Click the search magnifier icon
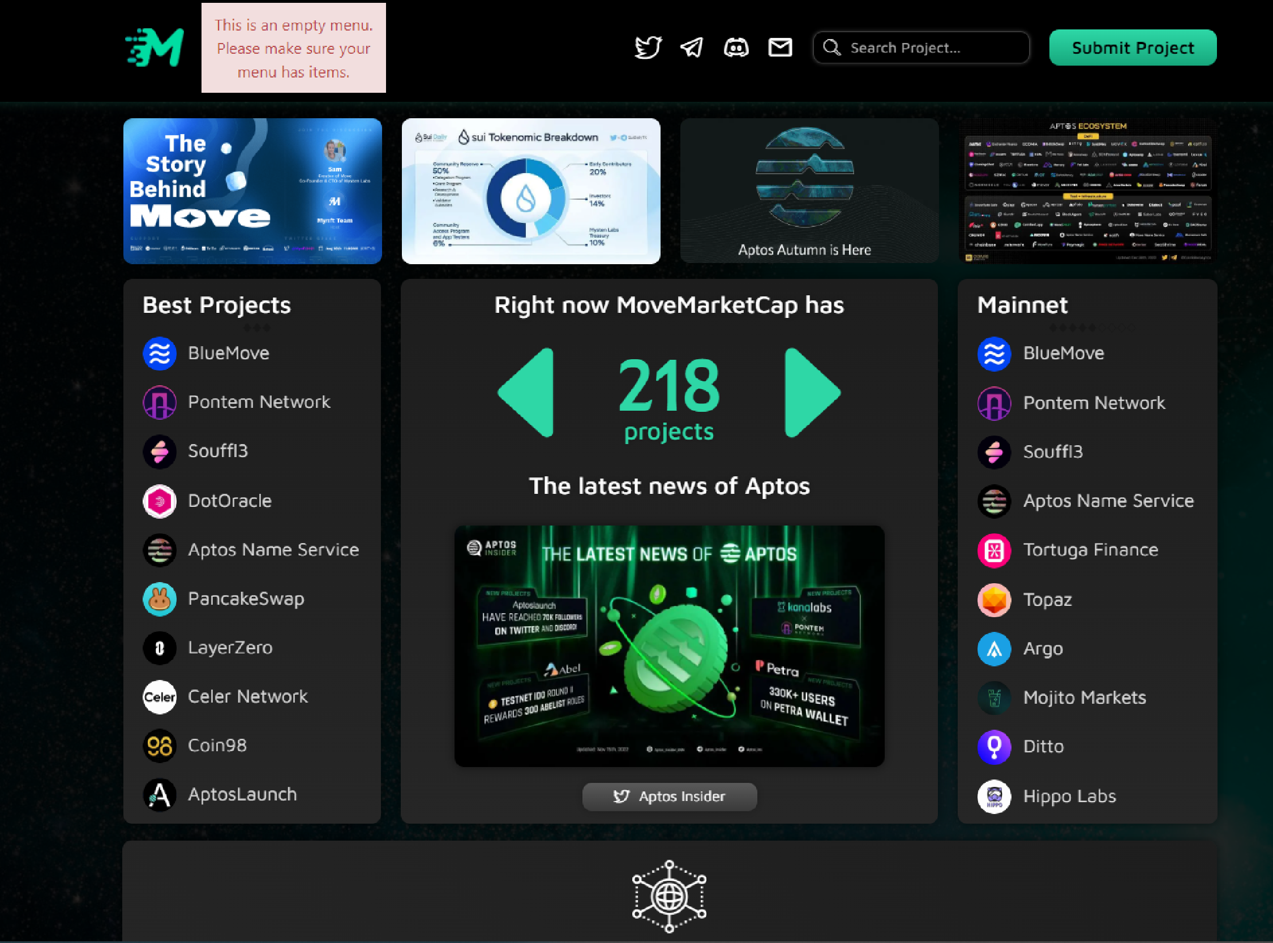 (x=831, y=48)
